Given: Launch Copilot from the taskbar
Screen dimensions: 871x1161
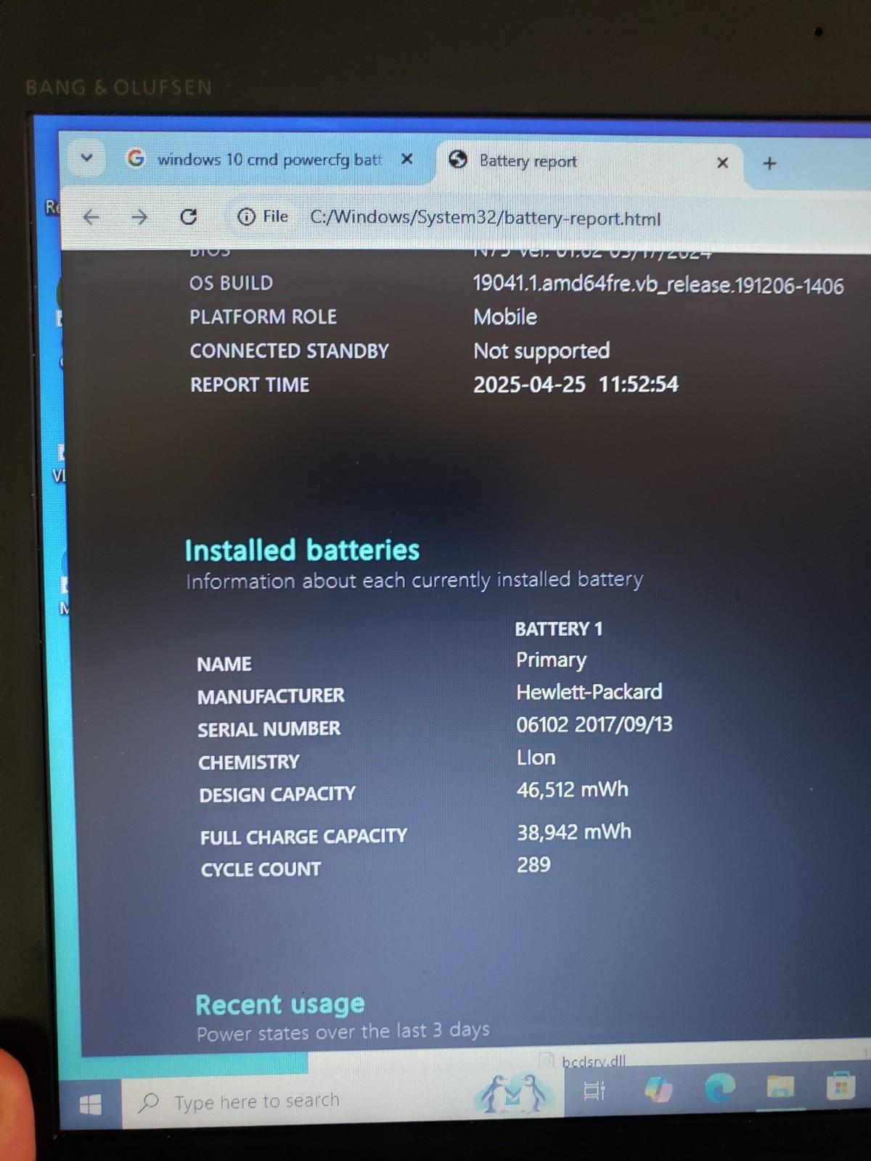Looking at the screenshot, I should (x=658, y=1089).
